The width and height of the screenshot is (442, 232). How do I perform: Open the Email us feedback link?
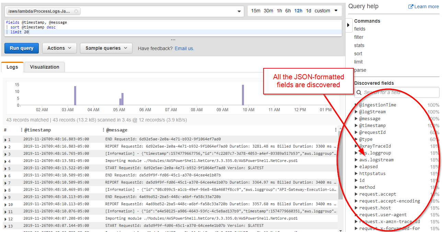click(x=184, y=48)
